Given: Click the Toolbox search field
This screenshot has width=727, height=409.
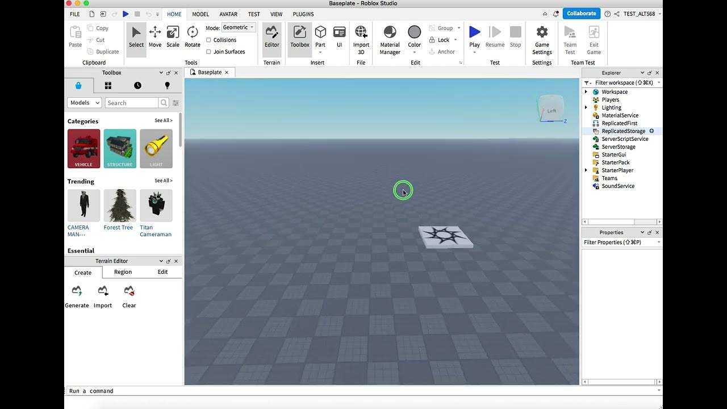Looking at the screenshot, I should (132, 103).
